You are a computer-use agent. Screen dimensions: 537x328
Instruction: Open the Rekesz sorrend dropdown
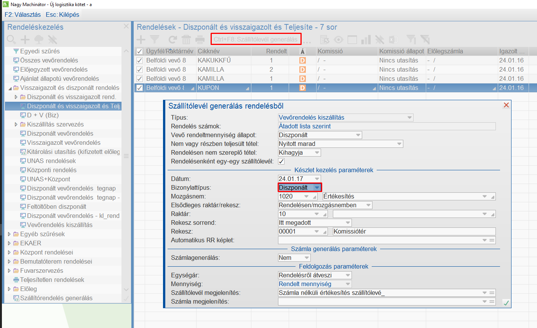348,222
